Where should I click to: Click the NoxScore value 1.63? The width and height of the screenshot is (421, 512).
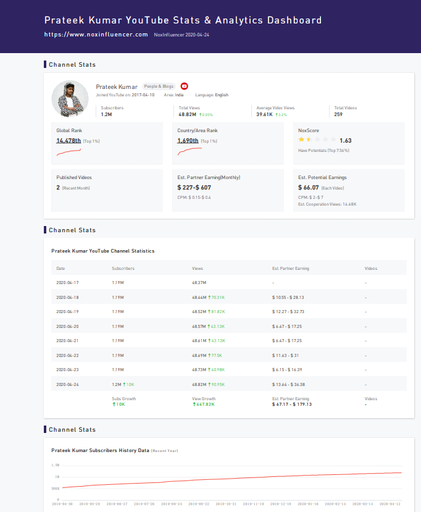(x=345, y=141)
